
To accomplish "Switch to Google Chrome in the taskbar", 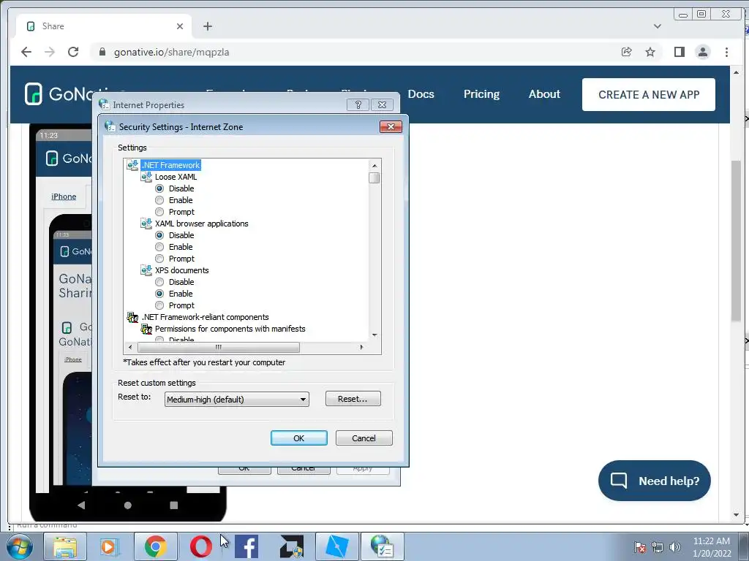I will [155, 546].
